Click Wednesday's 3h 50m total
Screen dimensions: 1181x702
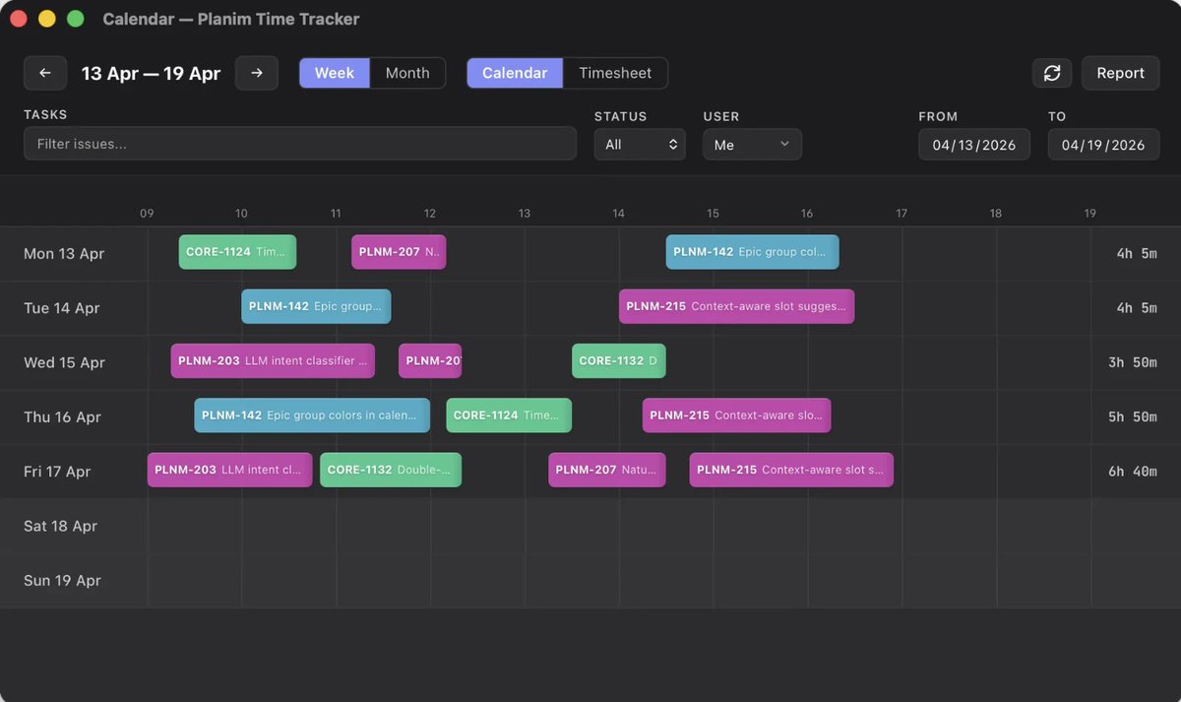click(1133, 362)
